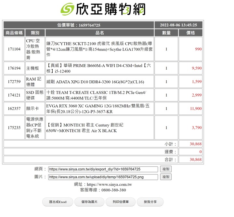Click 列印估價單 button
This screenshot has width=234, height=217.
[x=121, y=202]
